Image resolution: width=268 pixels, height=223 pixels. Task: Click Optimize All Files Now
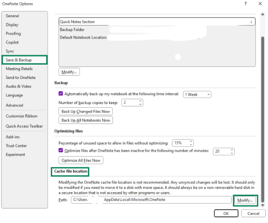(81, 160)
